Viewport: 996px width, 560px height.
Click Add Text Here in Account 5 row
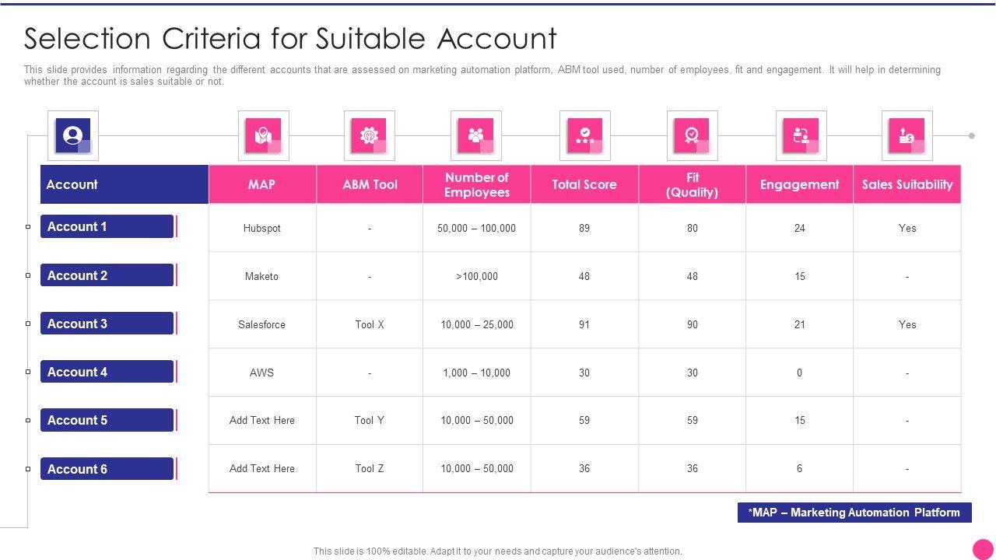(x=261, y=420)
